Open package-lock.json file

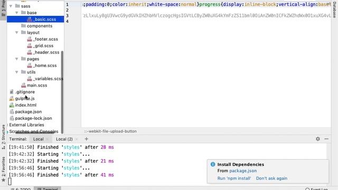point(33,118)
